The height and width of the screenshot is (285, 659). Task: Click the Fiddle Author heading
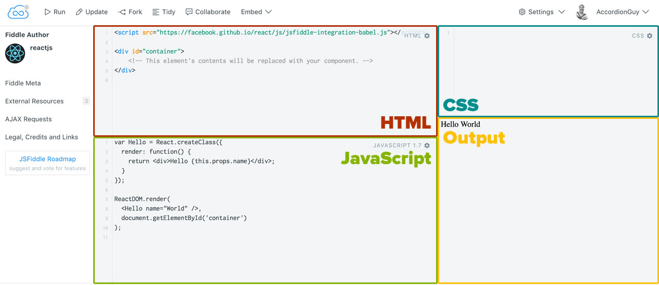coord(27,34)
